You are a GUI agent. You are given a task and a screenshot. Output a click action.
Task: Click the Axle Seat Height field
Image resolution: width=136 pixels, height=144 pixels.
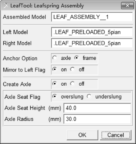[x=97, y=108]
